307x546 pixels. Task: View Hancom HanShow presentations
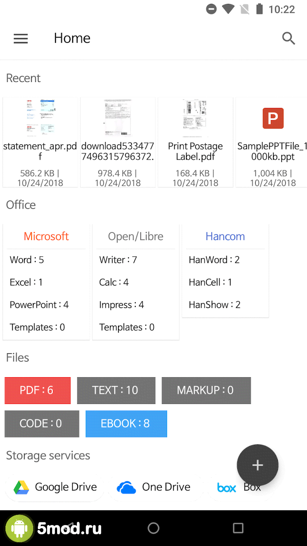[215, 305]
